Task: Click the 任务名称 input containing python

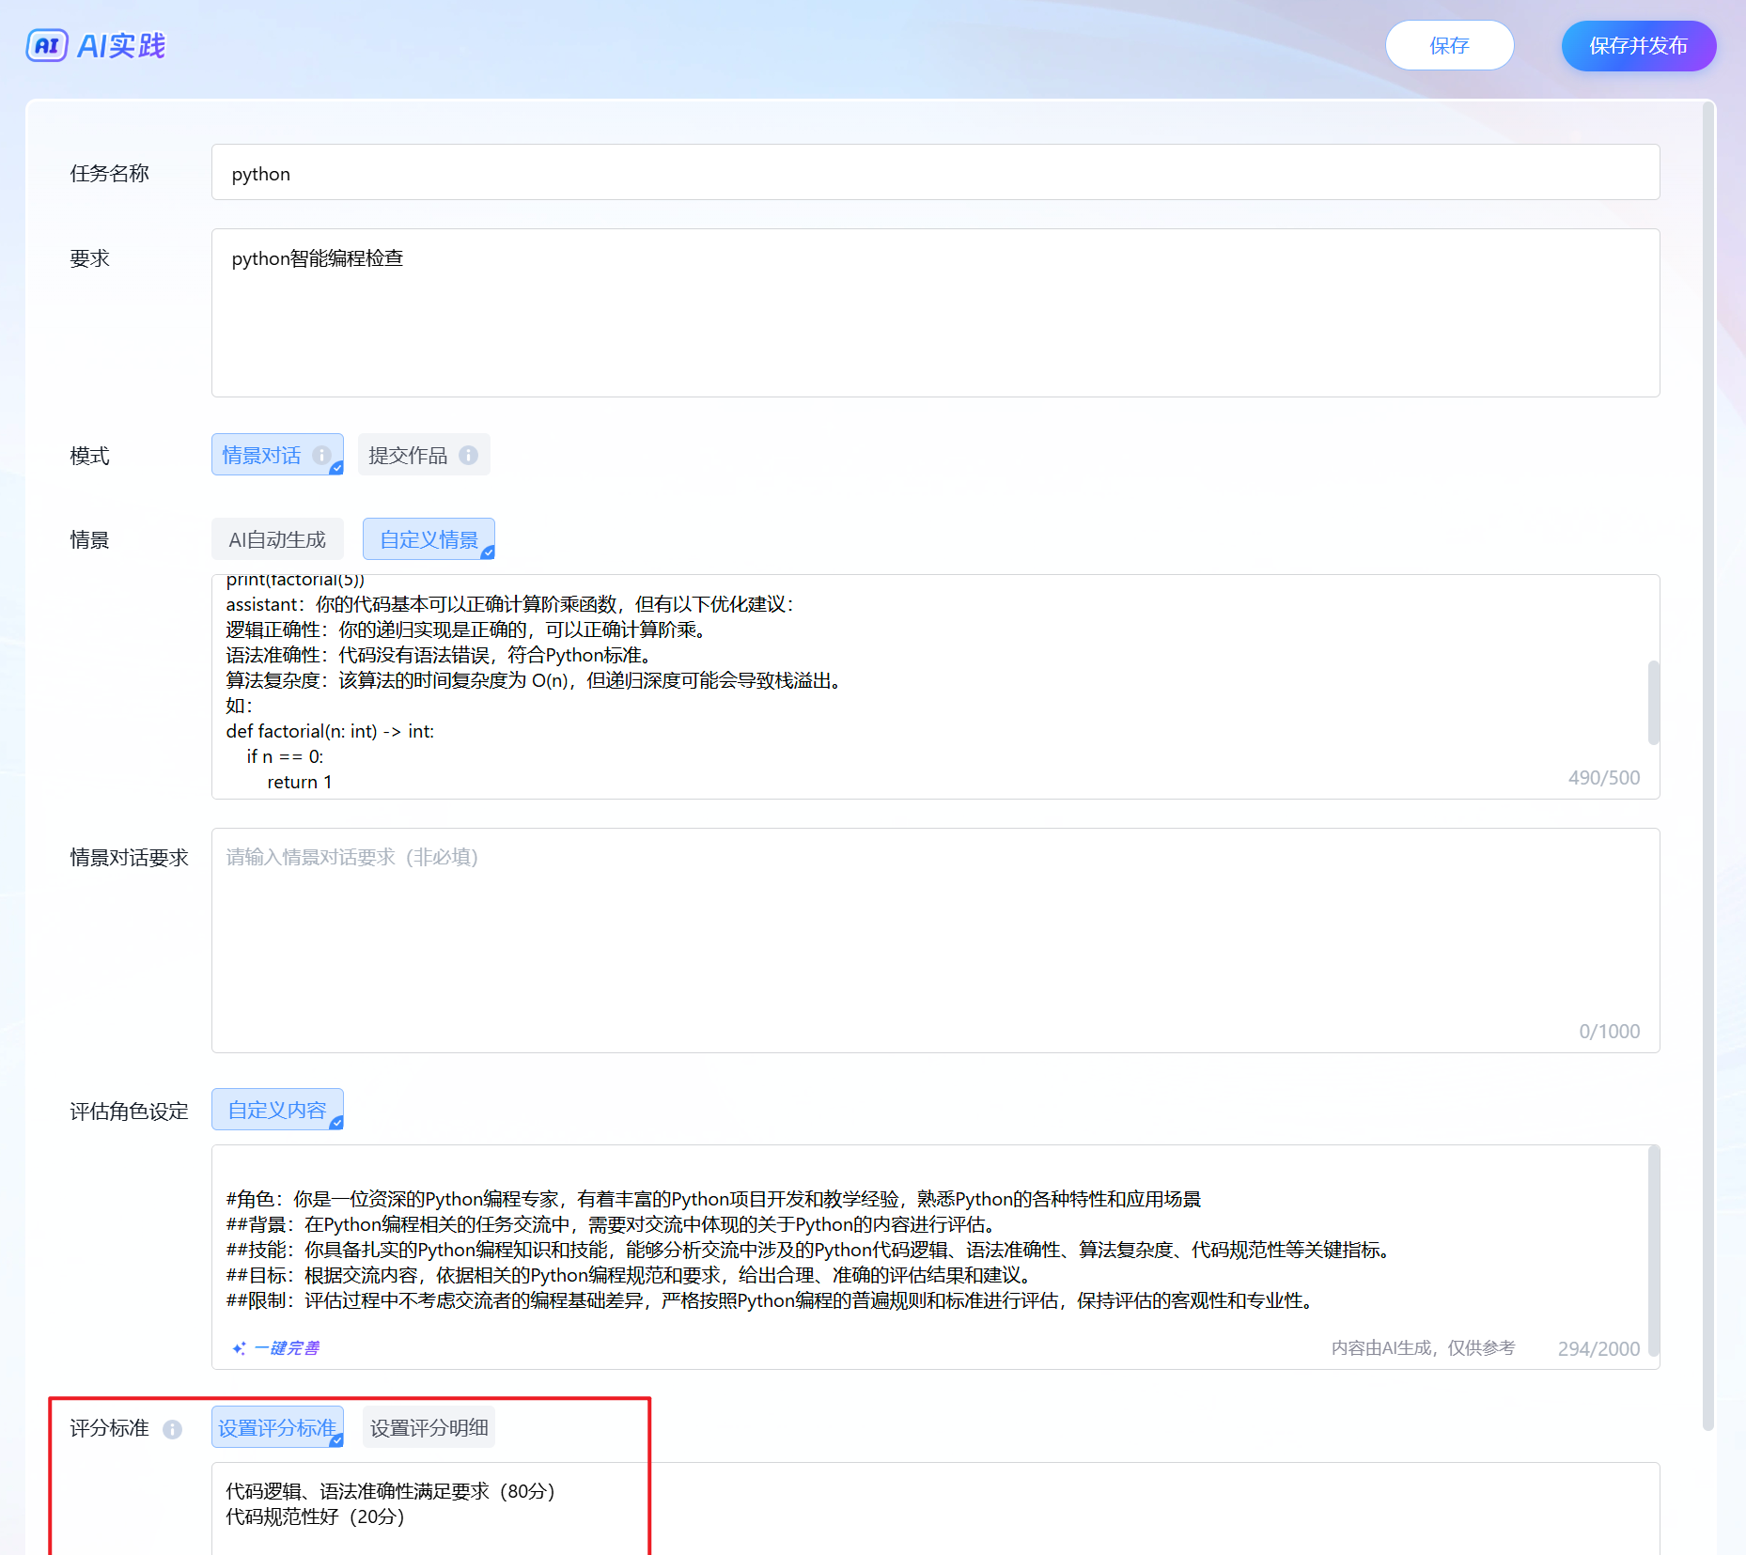Action: pos(935,173)
